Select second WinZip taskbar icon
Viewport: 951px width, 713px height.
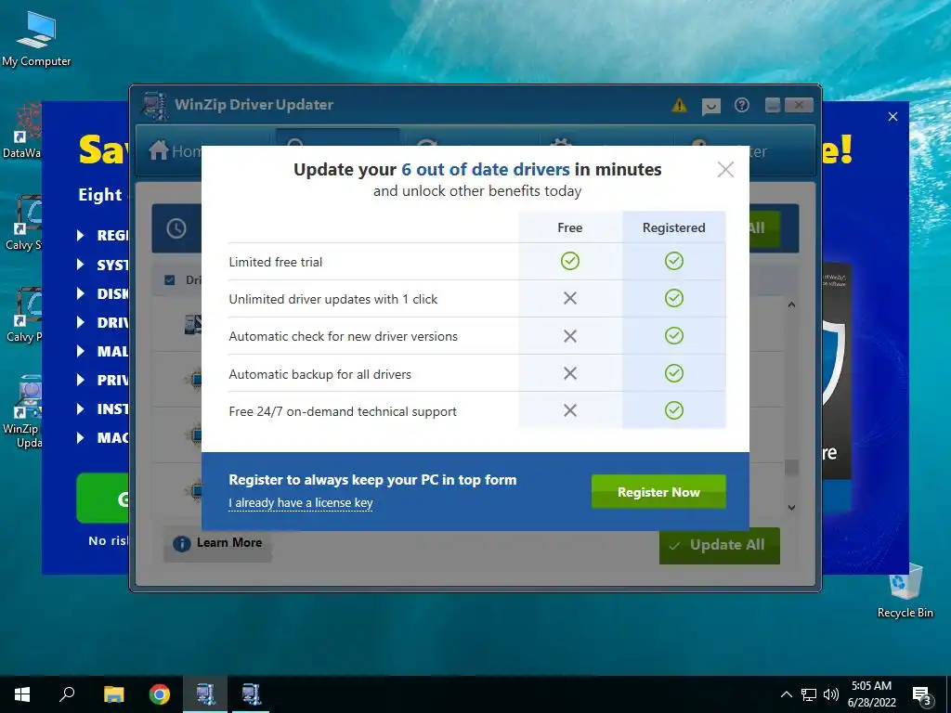tap(251, 694)
